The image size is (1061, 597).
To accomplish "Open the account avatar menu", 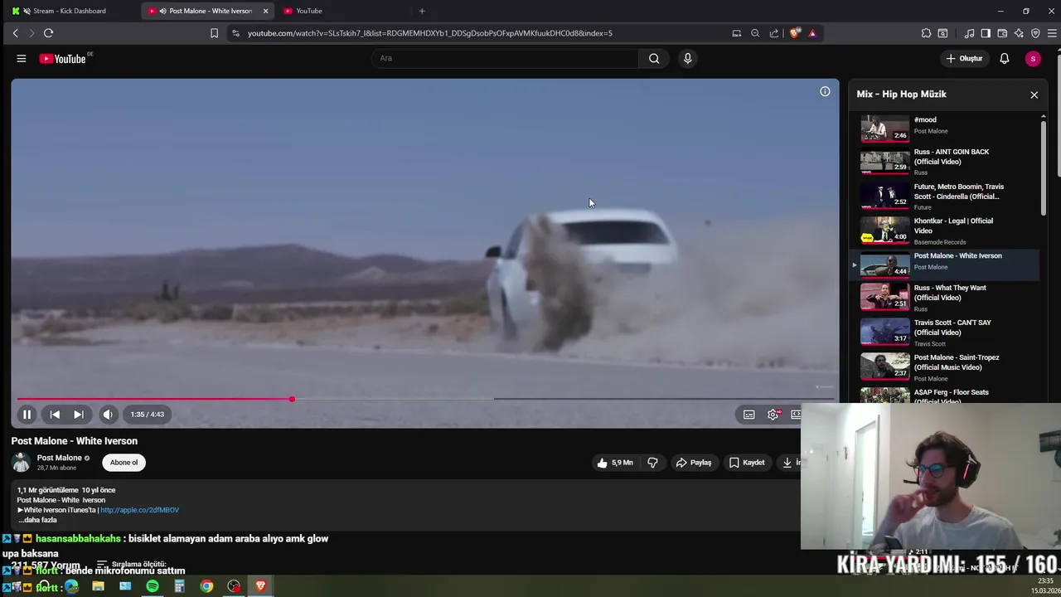I will pos(1033,59).
